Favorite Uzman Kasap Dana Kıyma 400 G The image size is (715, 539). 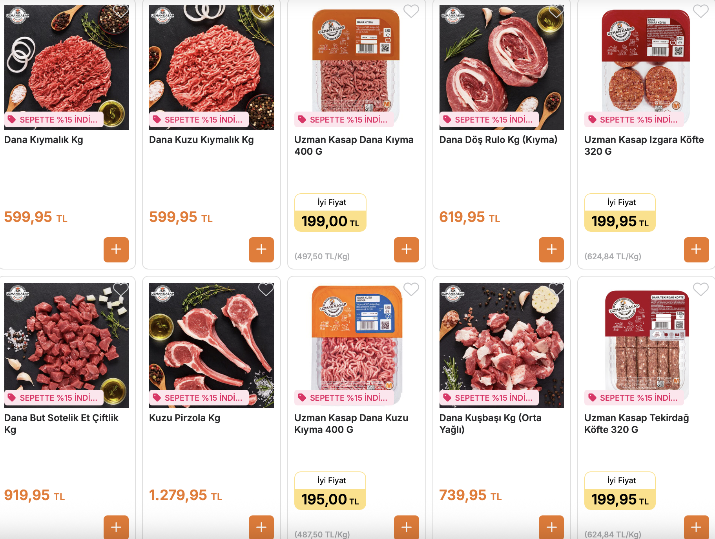(411, 11)
